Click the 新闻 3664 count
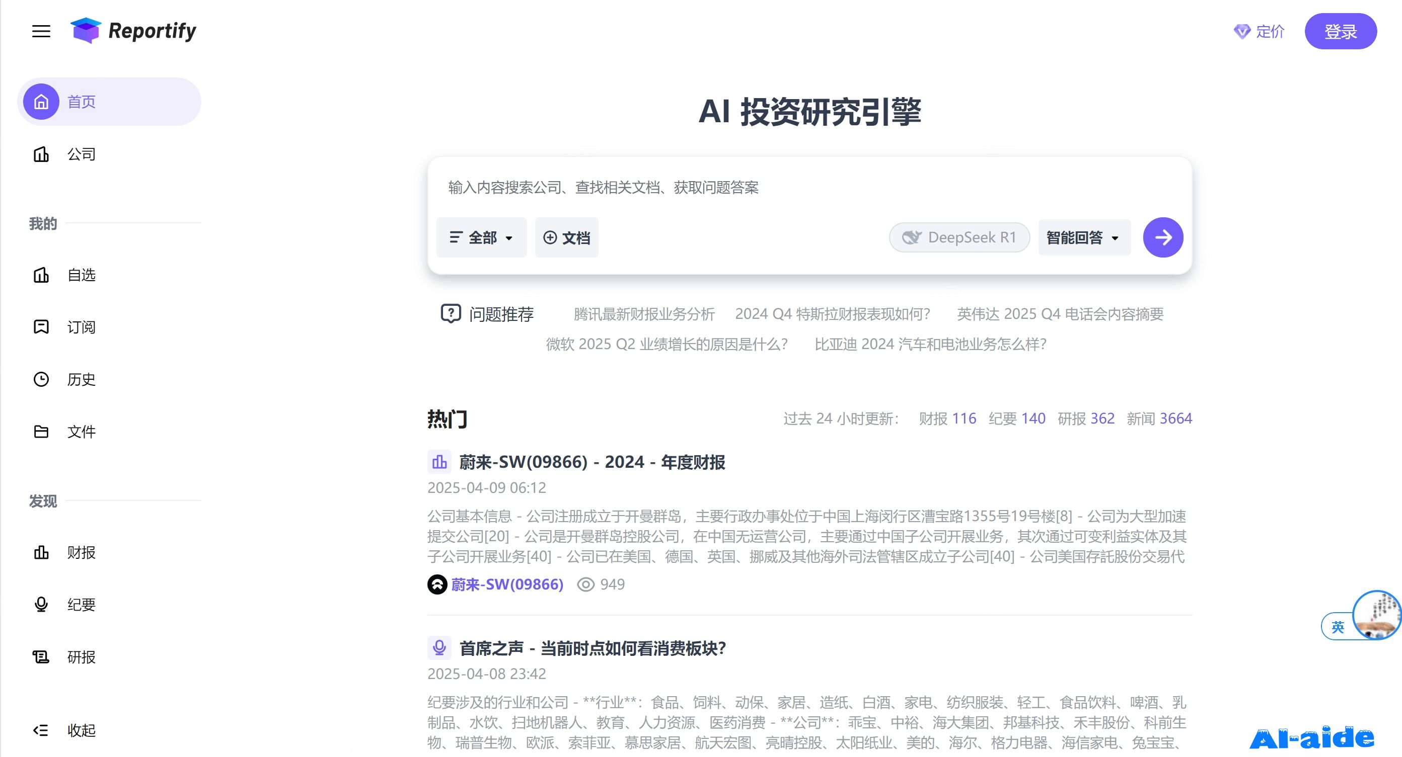The image size is (1402, 757). [1159, 419]
